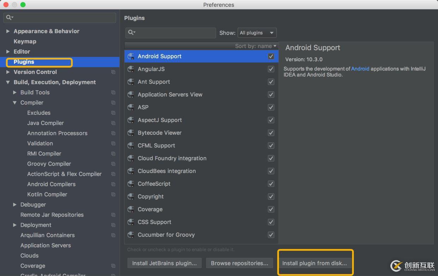Collapse the Compiler node

point(15,103)
